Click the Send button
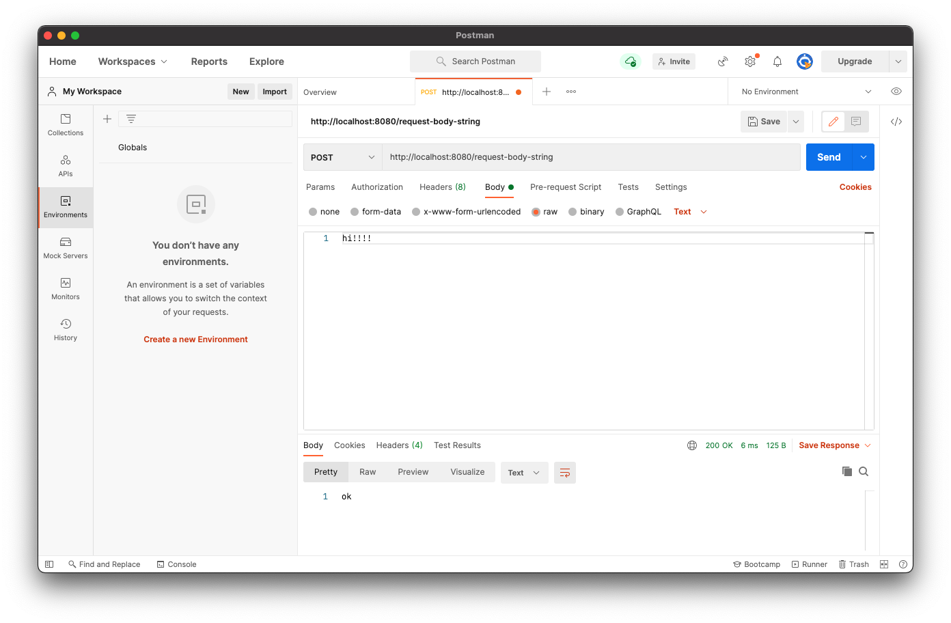Image resolution: width=951 pixels, height=623 pixels. click(829, 157)
